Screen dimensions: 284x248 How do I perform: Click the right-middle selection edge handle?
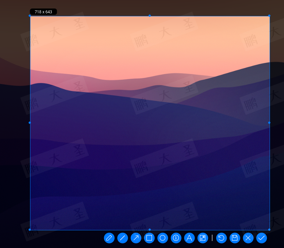[x=269, y=123]
